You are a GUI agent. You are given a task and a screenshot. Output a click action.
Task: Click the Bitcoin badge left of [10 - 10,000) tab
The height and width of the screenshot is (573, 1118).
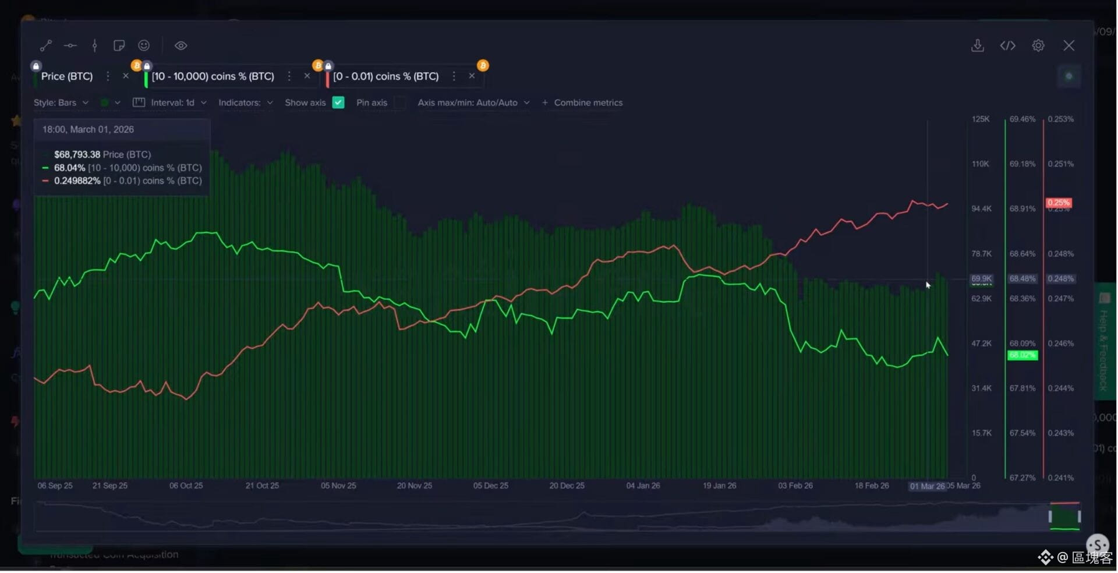pyautogui.click(x=136, y=65)
